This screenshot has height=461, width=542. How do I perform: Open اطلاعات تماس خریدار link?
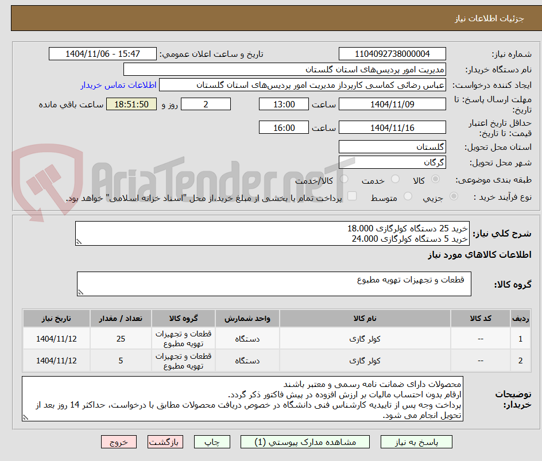[x=118, y=85]
